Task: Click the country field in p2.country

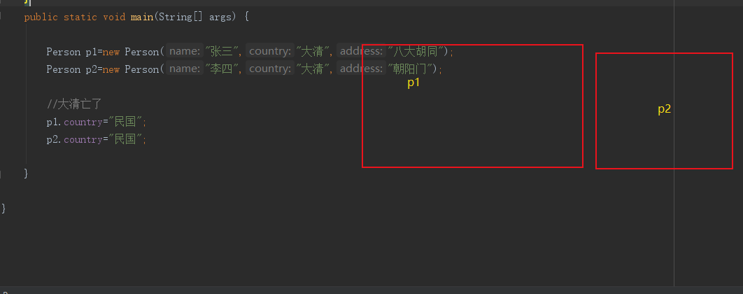Action: 83,140
